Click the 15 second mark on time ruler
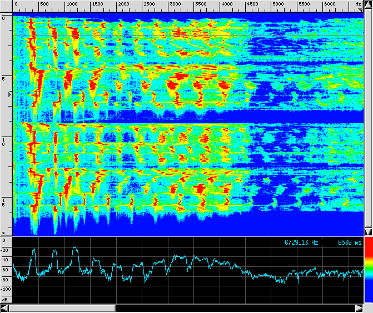Viewport: 373px width, 313px height. tap(3, 202)
